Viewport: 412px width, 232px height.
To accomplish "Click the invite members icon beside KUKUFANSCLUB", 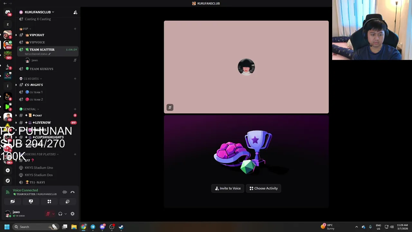I will [75, 12].
